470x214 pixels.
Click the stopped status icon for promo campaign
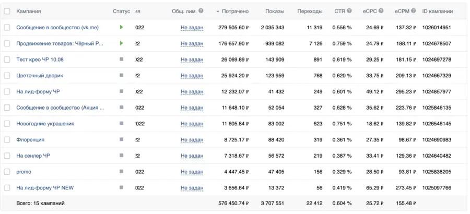coord(121,172)
